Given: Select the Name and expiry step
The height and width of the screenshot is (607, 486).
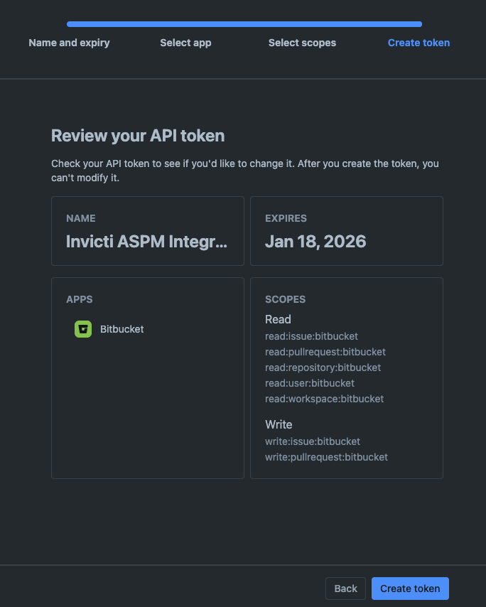Looking at the screenshot, I should point(69,43).
